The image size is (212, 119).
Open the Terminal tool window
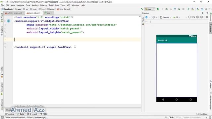point(10,114)
